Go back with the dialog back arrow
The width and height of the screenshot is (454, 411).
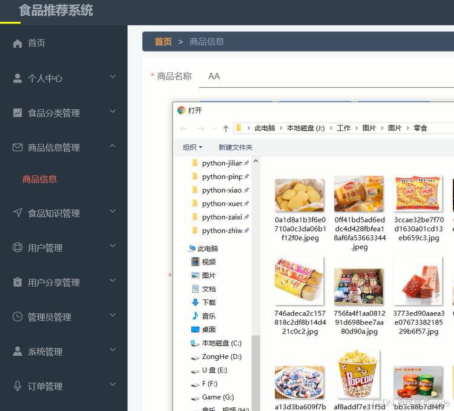click(183, 129)
